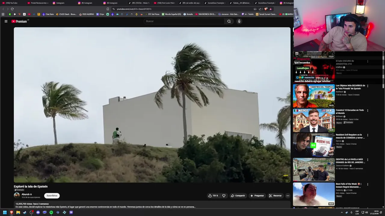Open the Boludle bookmark
The height and width of the screenshot is (216, 385).
(188, 14)
